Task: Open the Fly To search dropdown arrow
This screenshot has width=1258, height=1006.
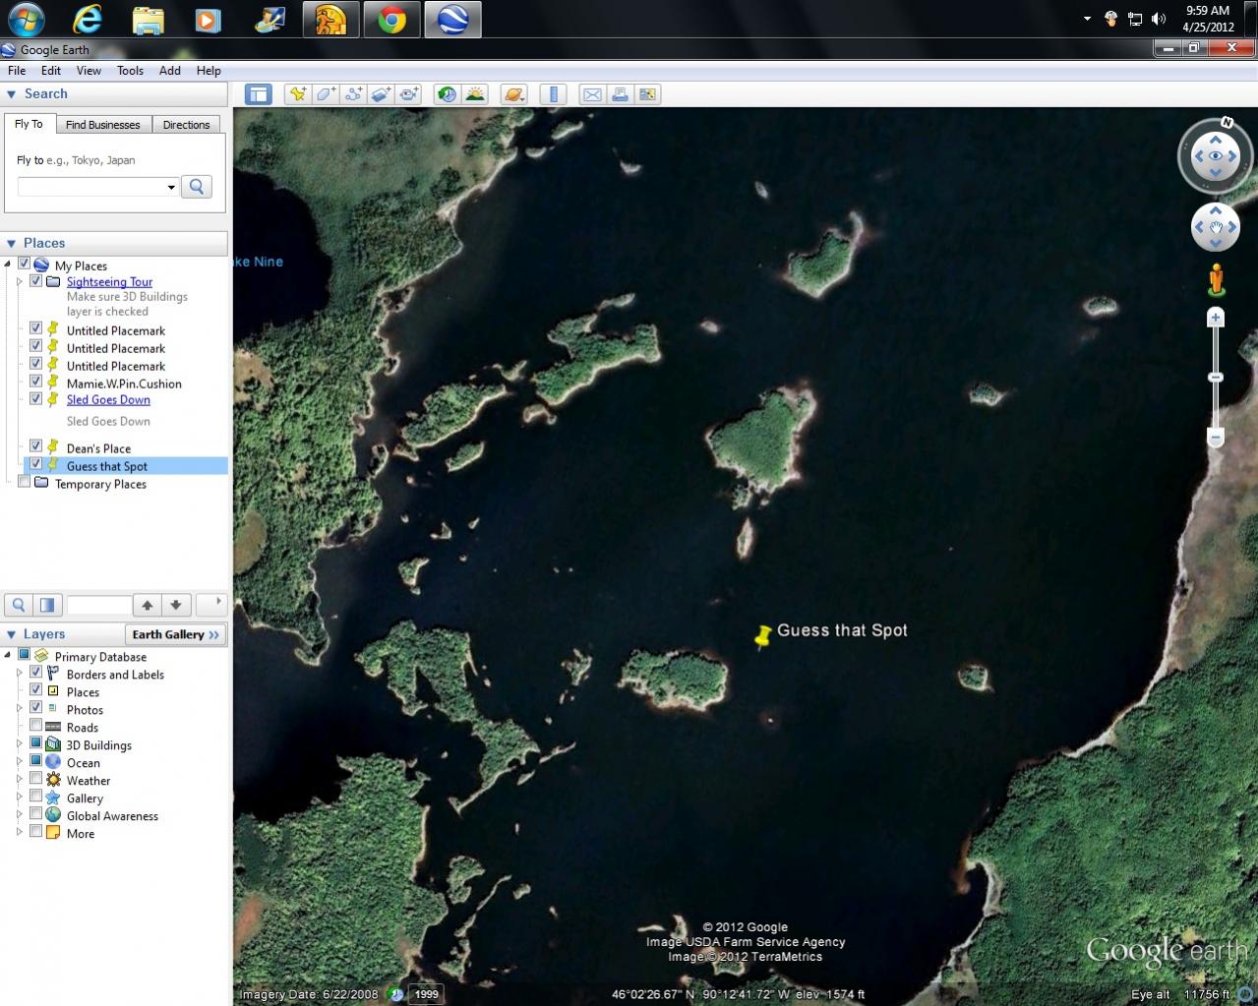Action: (x=171, y=187)
